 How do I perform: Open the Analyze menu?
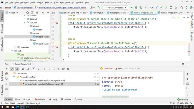click(x=40, y=2)
